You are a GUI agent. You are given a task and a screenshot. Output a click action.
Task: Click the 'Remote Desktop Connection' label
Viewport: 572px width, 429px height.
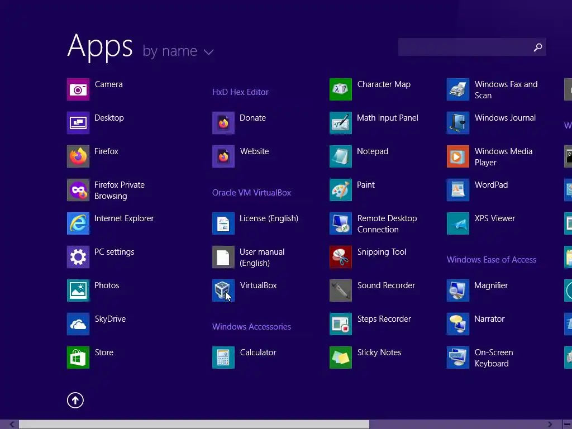pos(387,224)
